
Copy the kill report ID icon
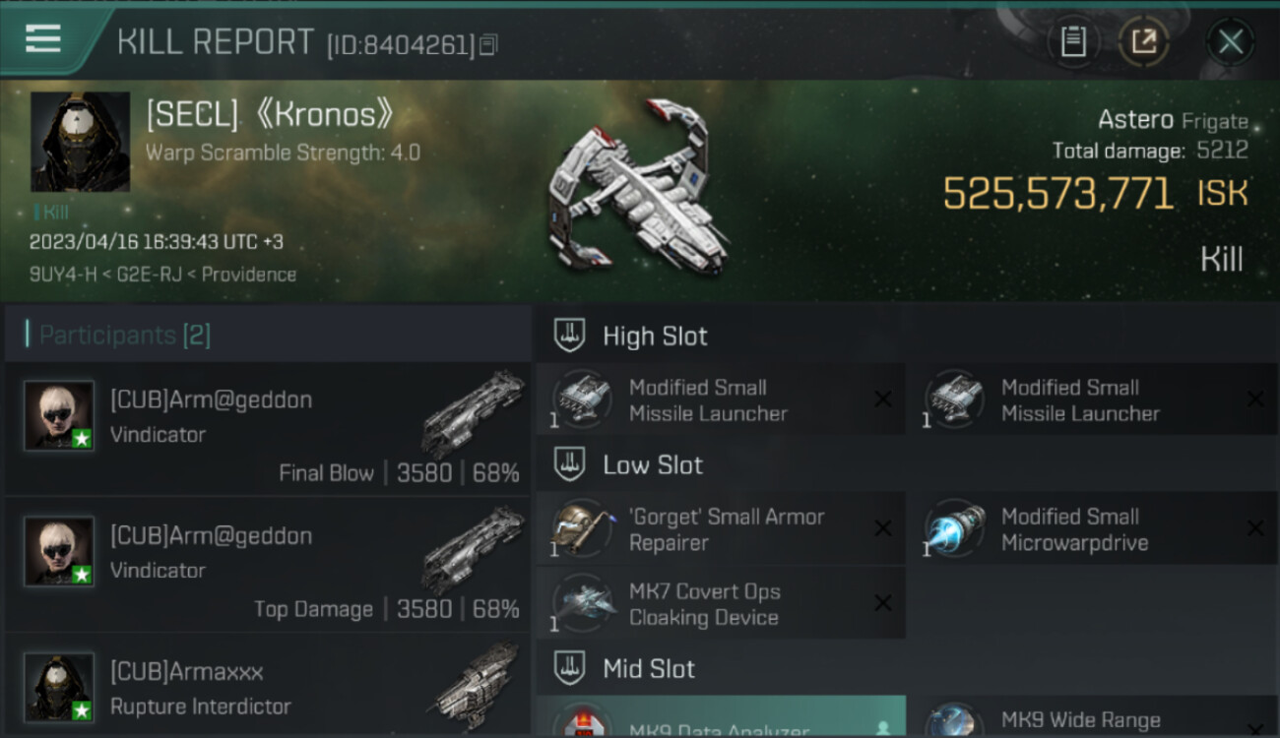coord(489,44)
